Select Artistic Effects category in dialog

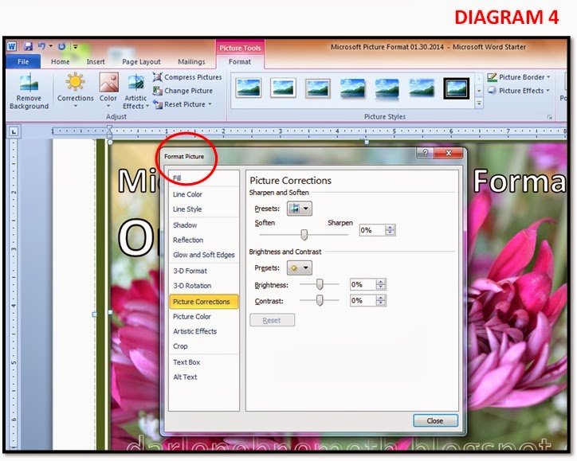coord(203,331)
